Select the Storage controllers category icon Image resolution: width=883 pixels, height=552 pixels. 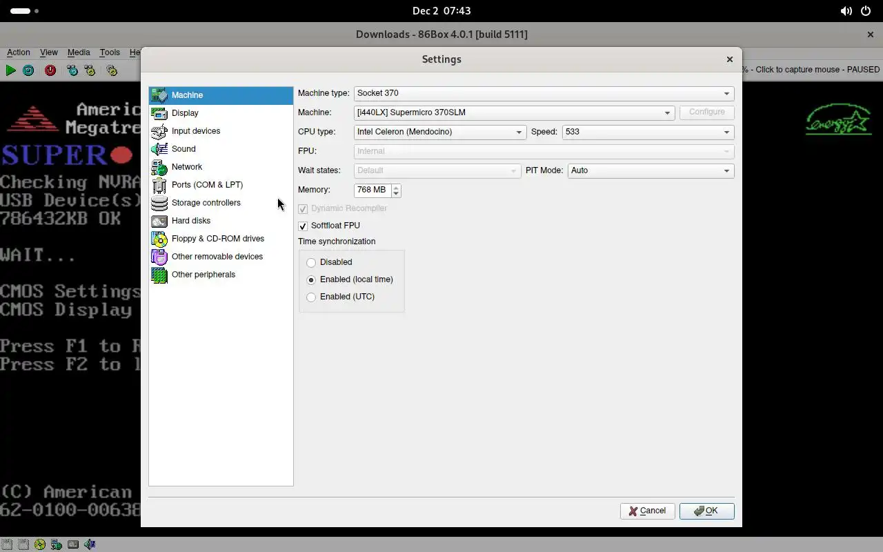[x=159, y=203]
